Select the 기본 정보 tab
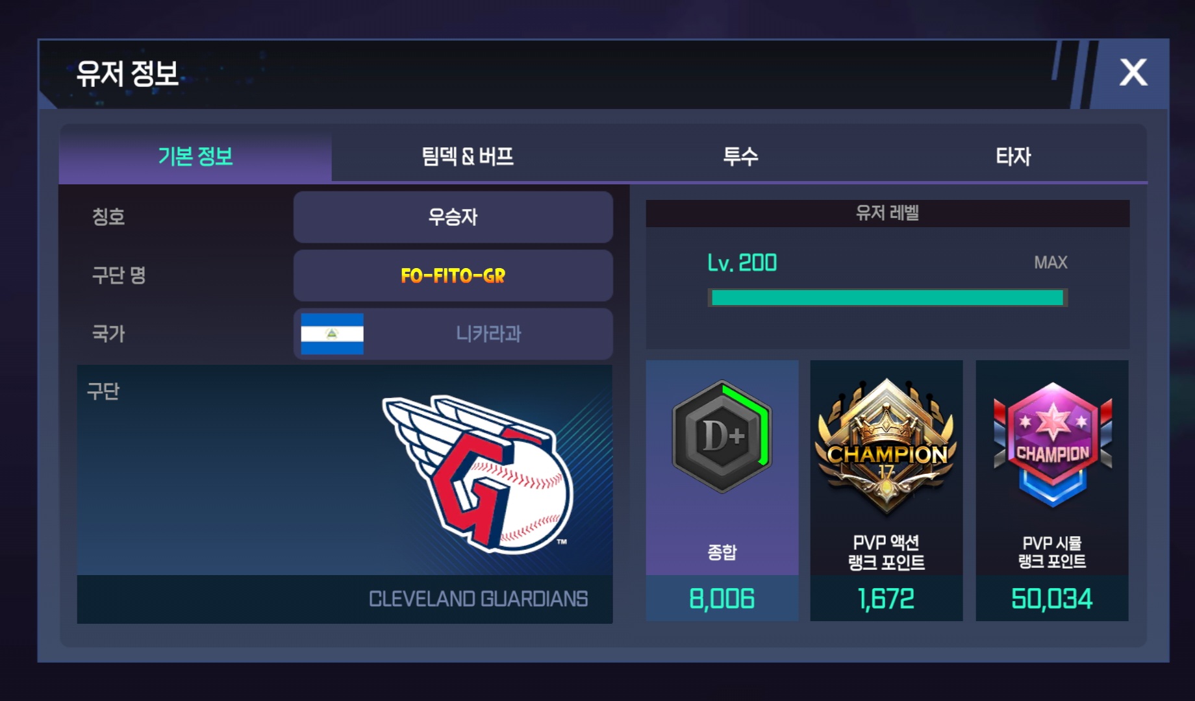 (195, 156)
